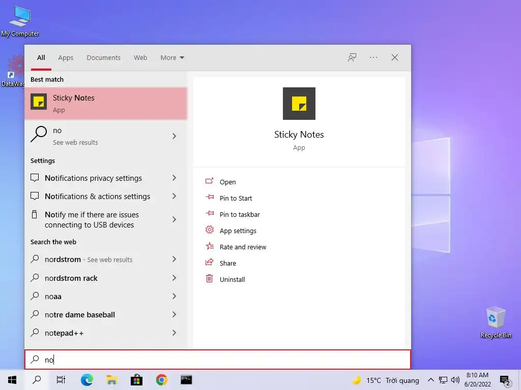Select Recycle Bin desktop icon
Viewport: 521px width, 390px height.
coord(496,322)
